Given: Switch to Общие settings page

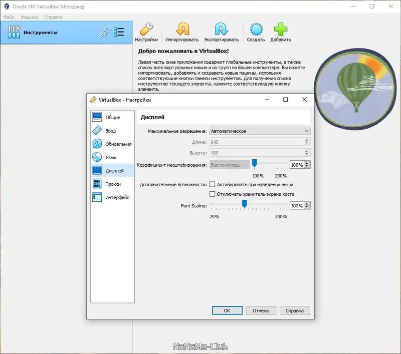Looking at the screenshot, I should [112, 117].
